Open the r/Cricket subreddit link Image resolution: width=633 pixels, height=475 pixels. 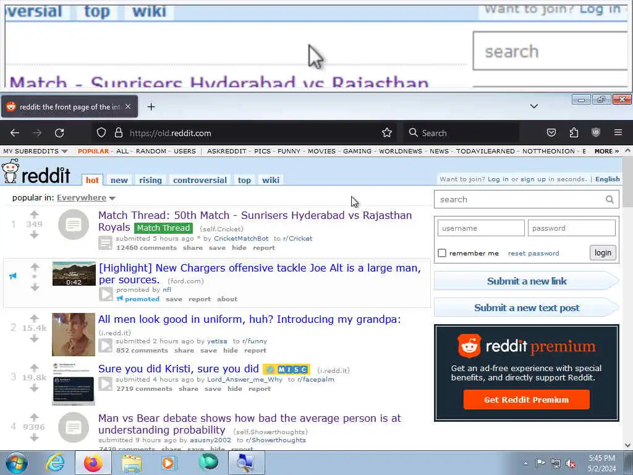click(x=297, y=238)
